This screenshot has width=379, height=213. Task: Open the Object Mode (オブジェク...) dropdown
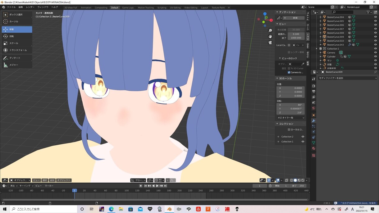(20, 180)
